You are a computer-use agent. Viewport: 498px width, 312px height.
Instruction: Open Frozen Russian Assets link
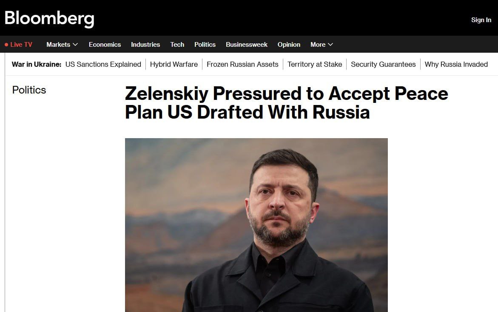point(242,64)
